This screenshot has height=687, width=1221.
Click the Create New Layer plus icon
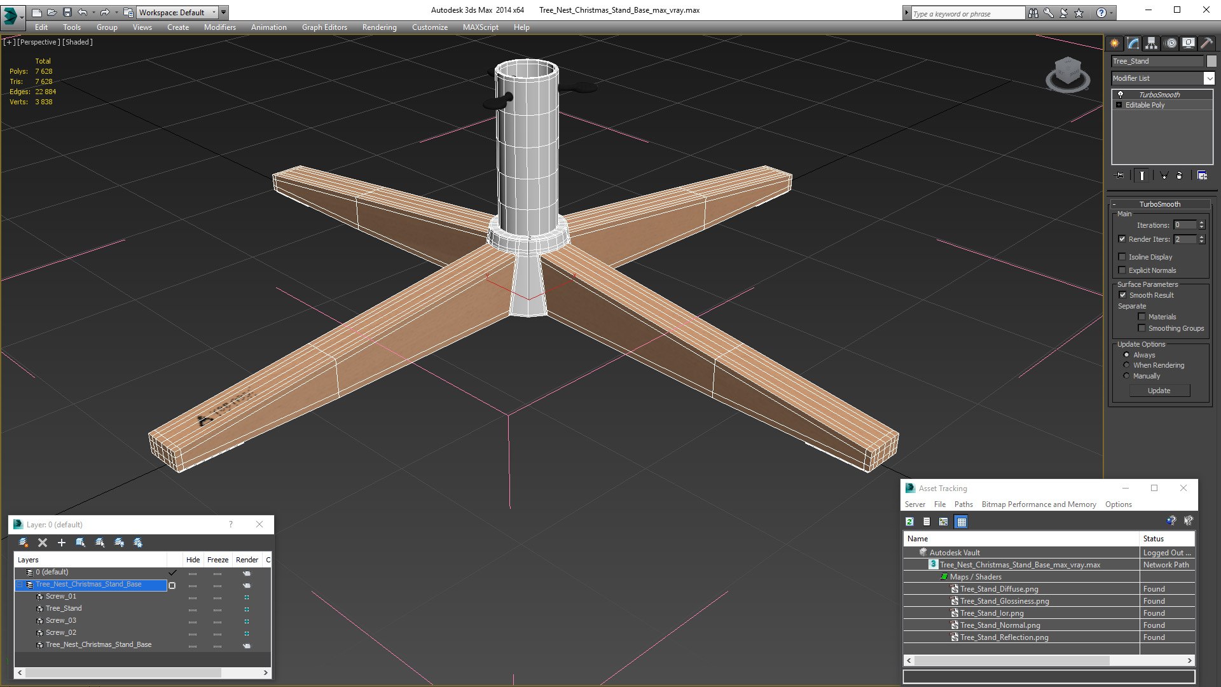[62, 543]
